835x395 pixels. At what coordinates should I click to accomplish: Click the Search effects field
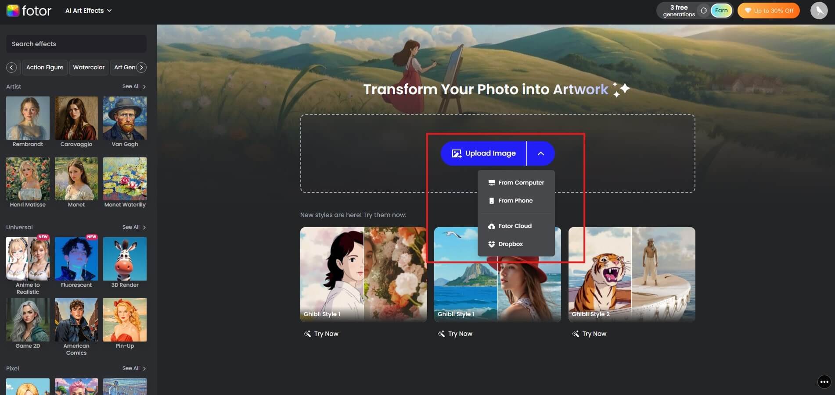tap(76, 44)
